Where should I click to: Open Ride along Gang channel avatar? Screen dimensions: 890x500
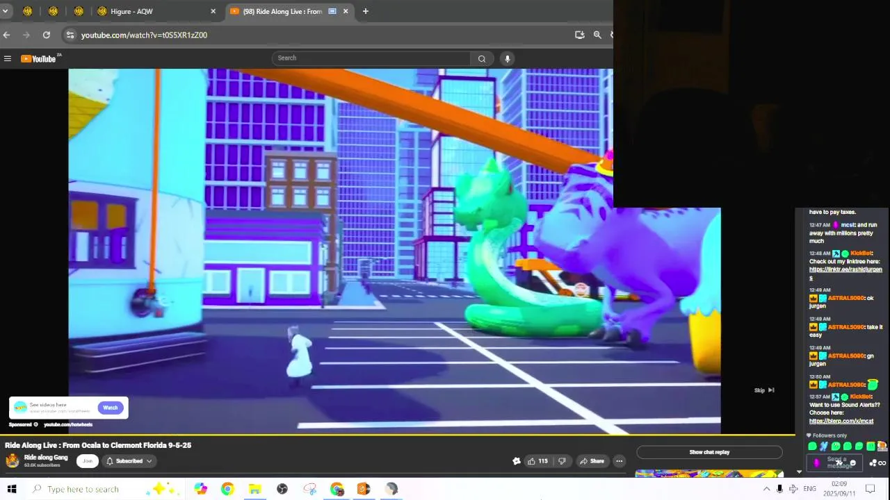(13, 460)
